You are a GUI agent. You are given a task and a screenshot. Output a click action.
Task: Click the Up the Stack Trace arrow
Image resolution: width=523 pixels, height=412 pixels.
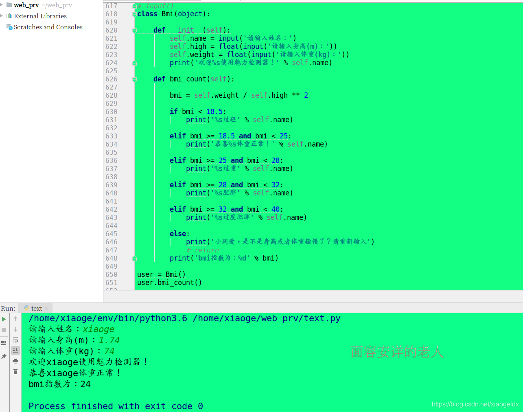tap(15, 319)
